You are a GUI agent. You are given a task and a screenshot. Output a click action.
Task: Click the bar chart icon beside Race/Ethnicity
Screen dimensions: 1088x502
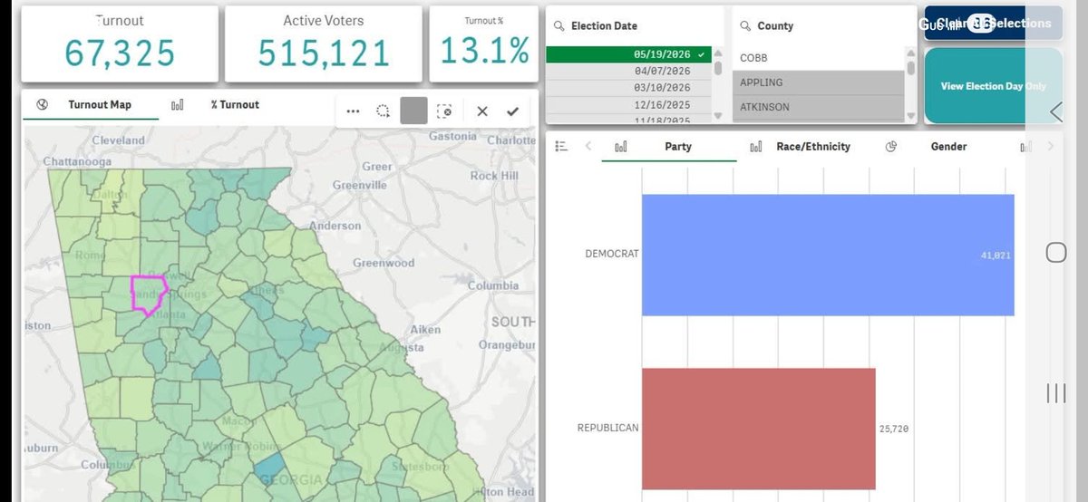point(756,147)
